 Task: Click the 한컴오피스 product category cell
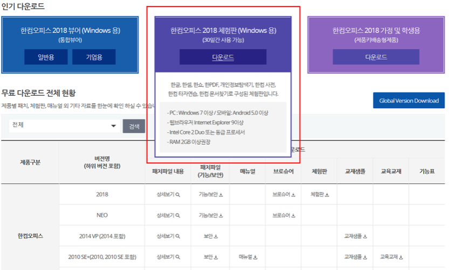click(x=30, y=236)
